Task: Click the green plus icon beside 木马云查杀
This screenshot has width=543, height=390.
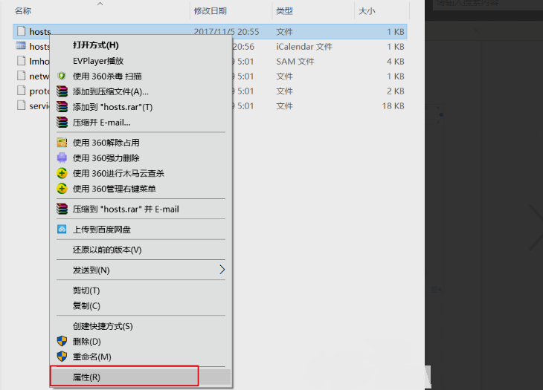Action: pyautogui.click(x=62, y=173)
